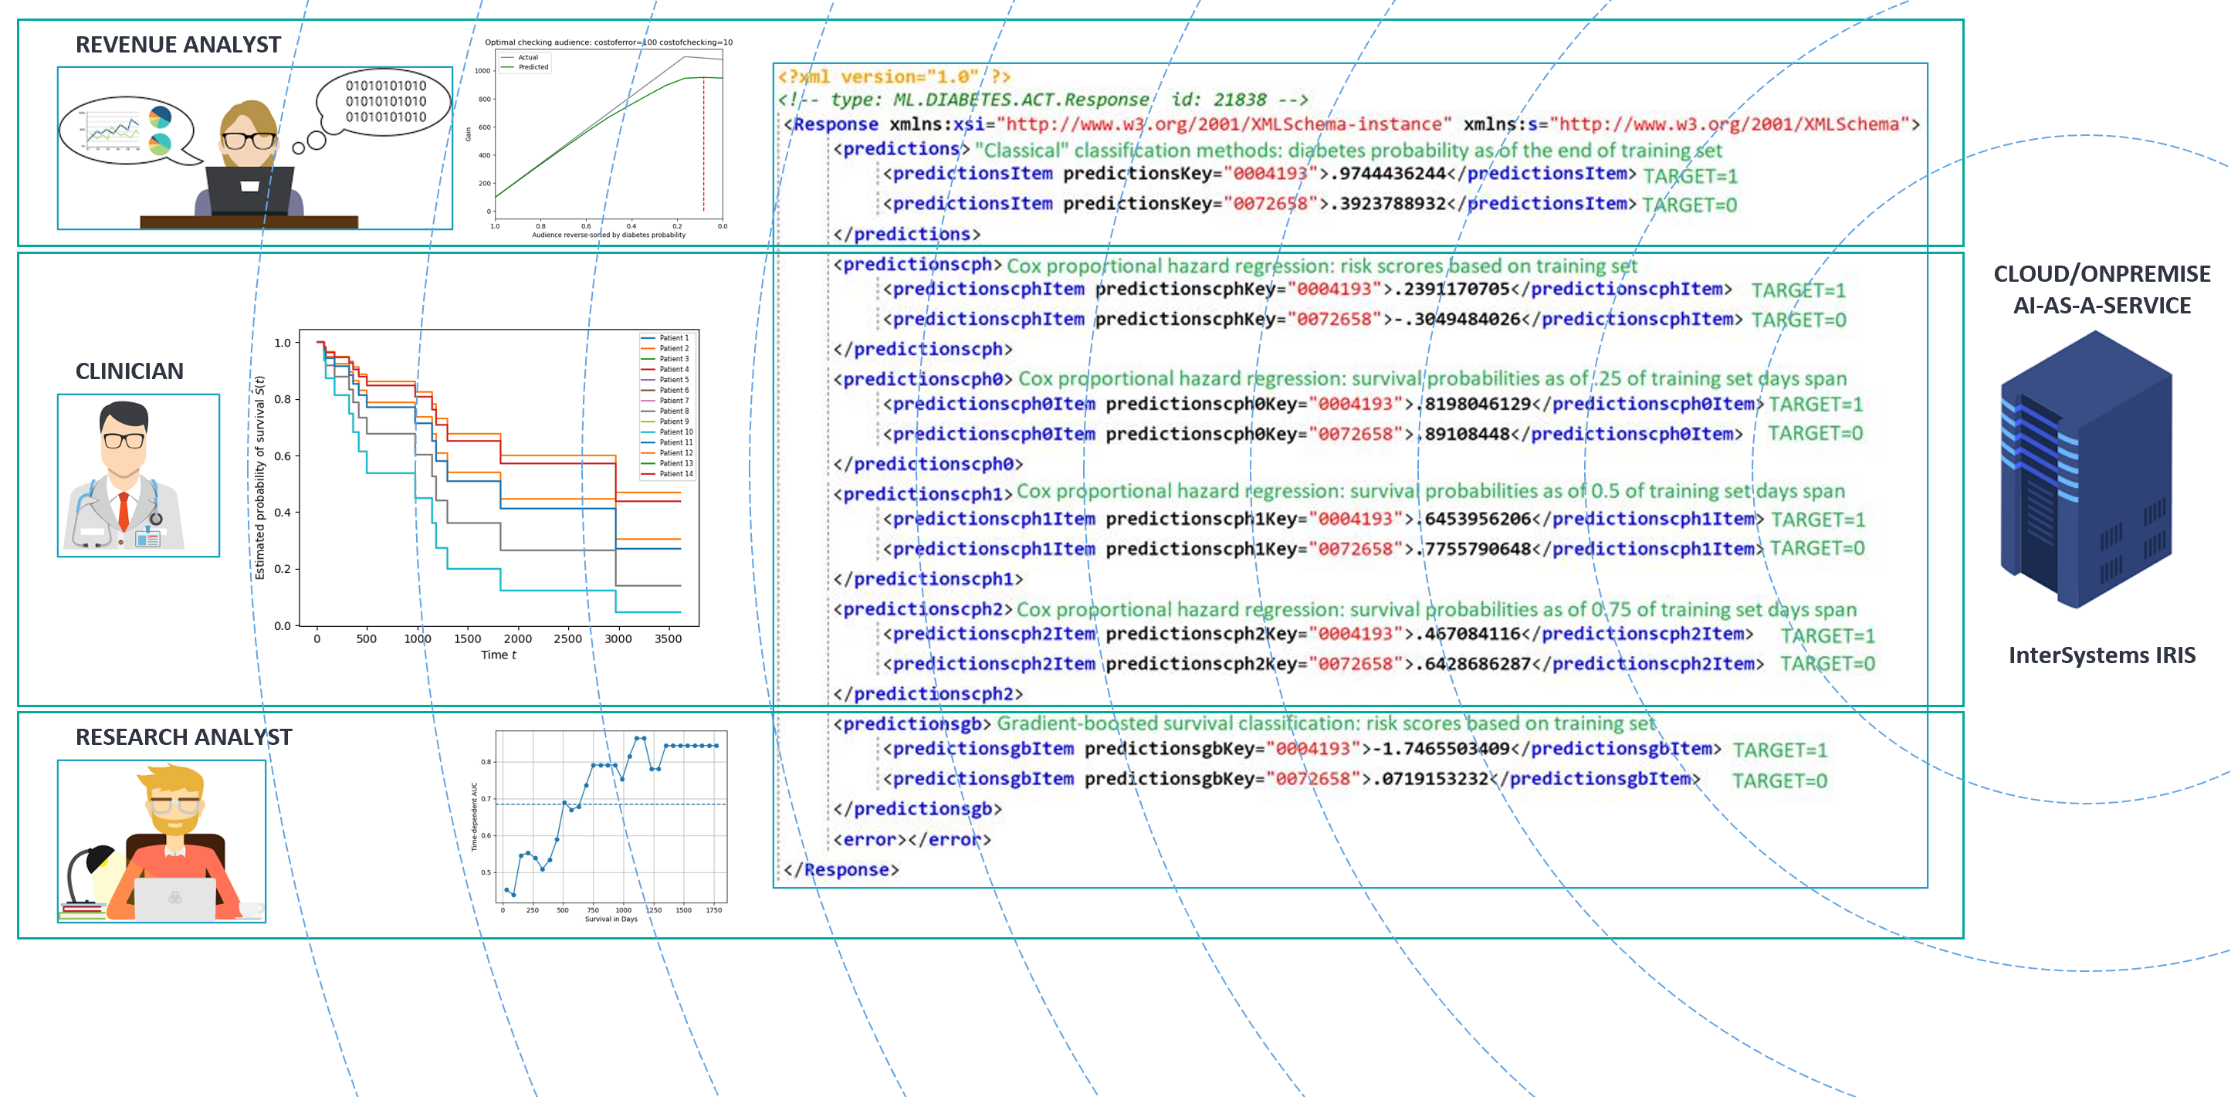Click the Cox risk scores annotation text
This screenshot has height=1097, width=2231.
[x=1322, y=266]
